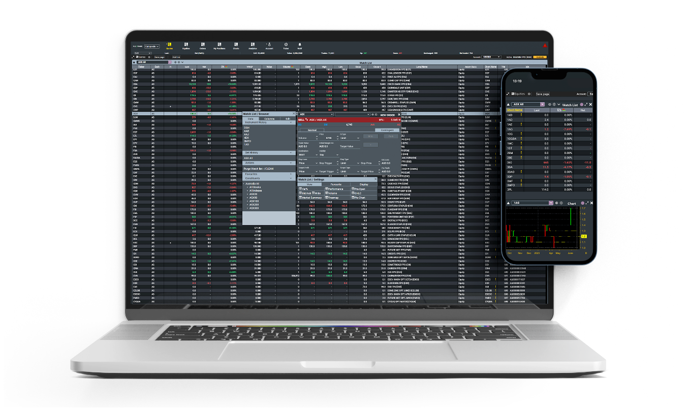Open the Validity dropdown showing Day
690x410 pixels.
pyautogui.click(x=328, y=154)
